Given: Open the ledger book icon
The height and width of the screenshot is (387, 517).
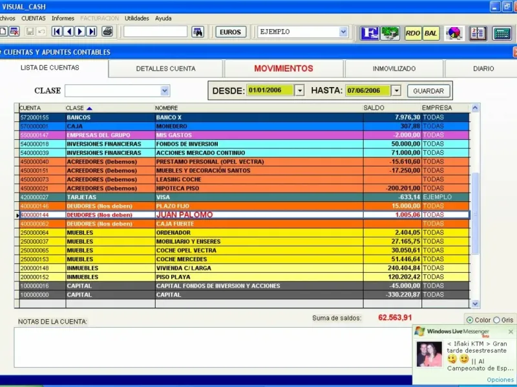Looking at the screenshot, I should [478, 34].
